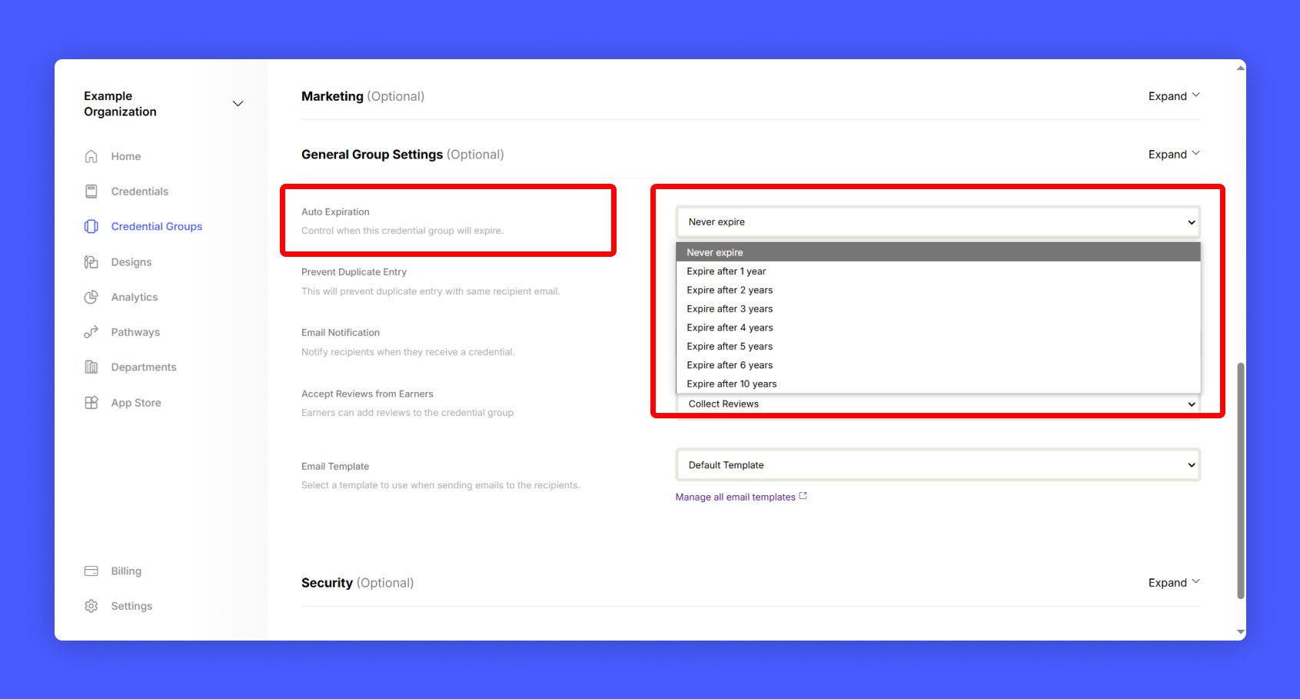
Task: Choose 'Expire after 10 years' option
Action: [731, 384]
